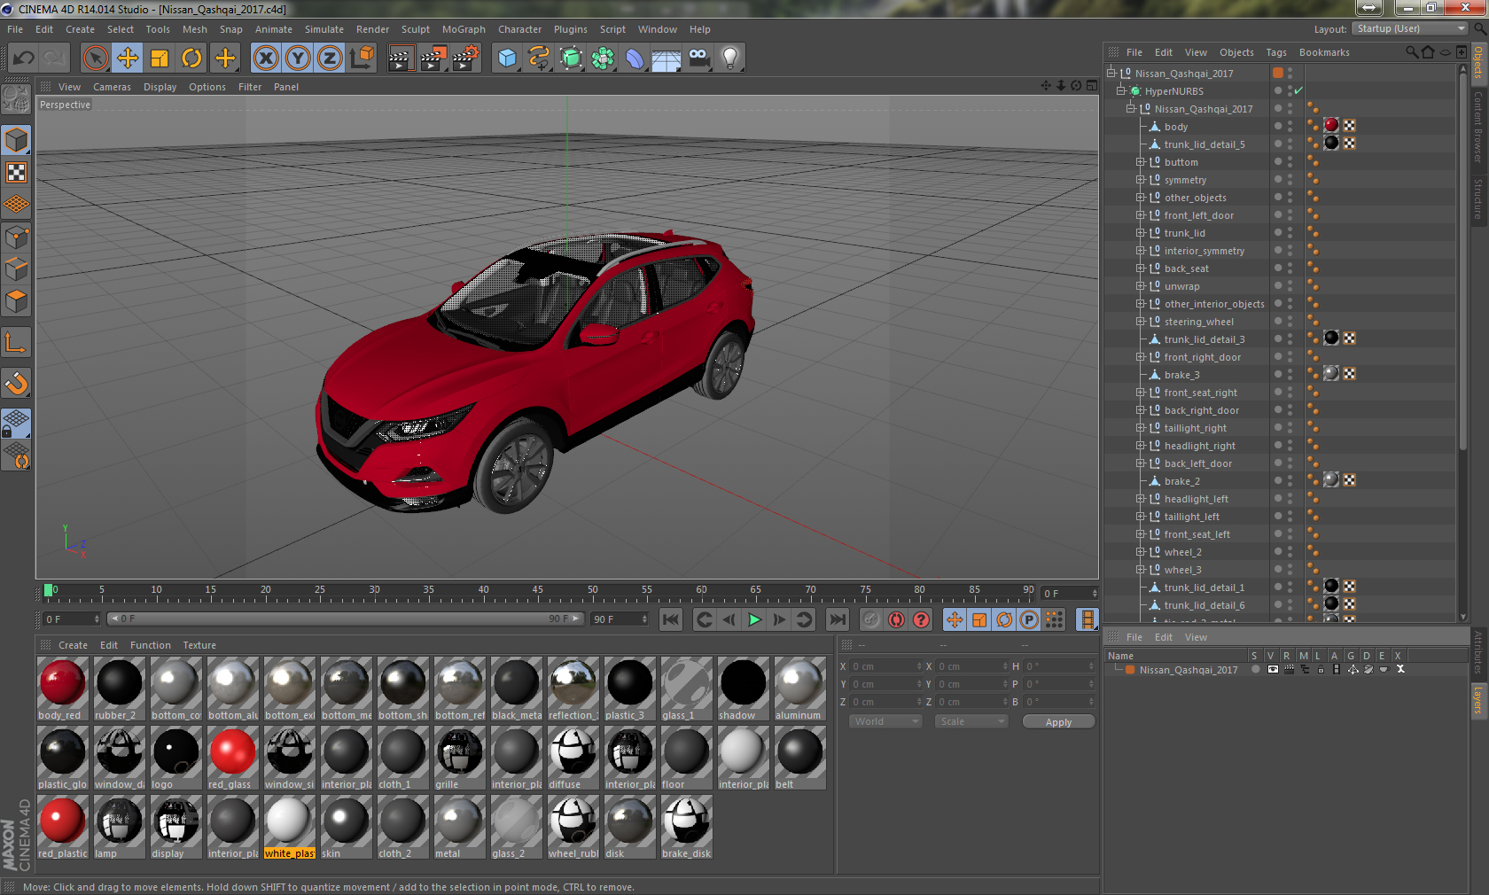The height and width of the screenshot is (895, 1489).
Task: Click the Apply button
Action: pos(1058,722)
